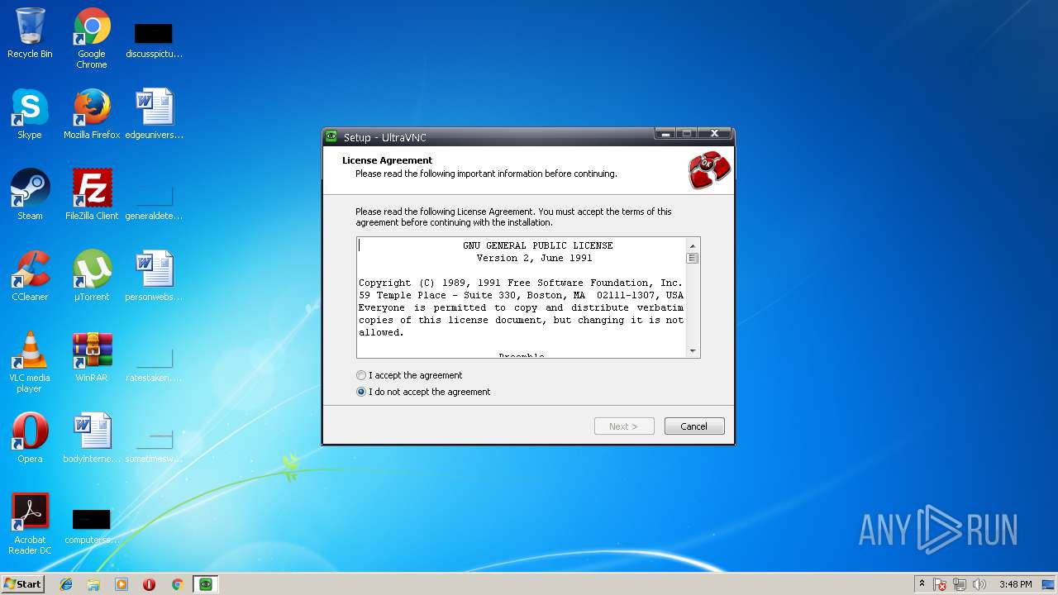
Task: Click the license scrollbar thumb
Action: [693, 258]
